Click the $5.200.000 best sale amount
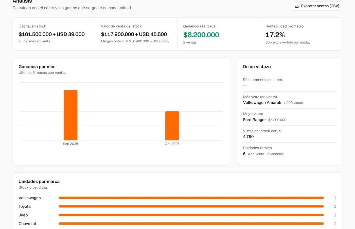This screenshot has width=355, height=229. pos(277,120)
